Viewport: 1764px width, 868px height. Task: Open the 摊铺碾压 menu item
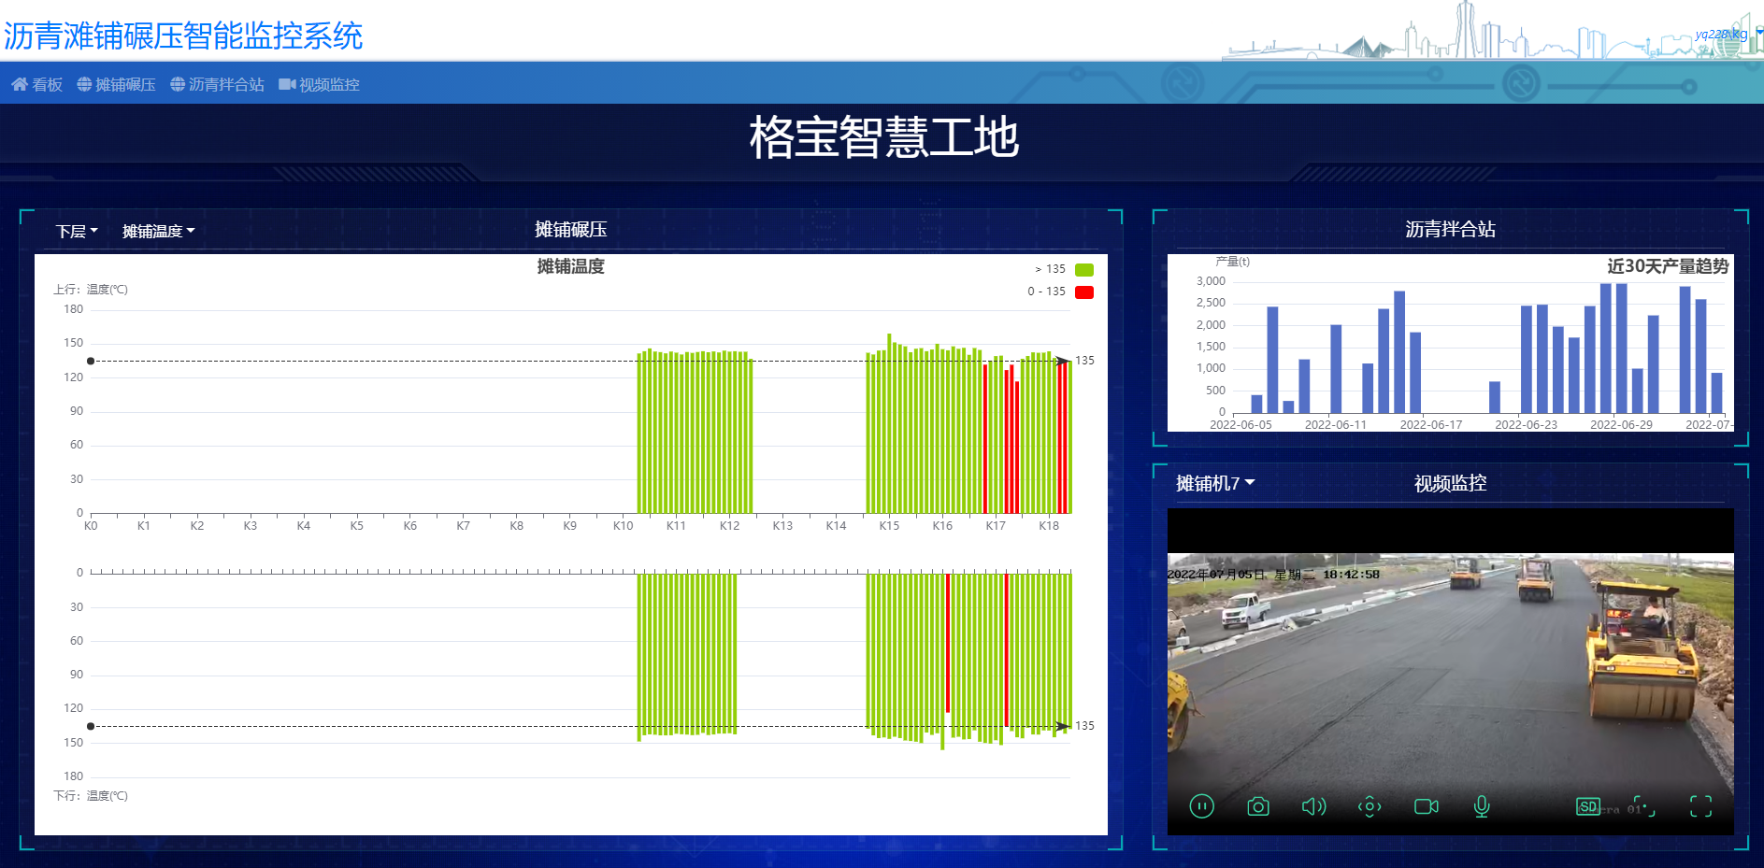coord(117,85)
